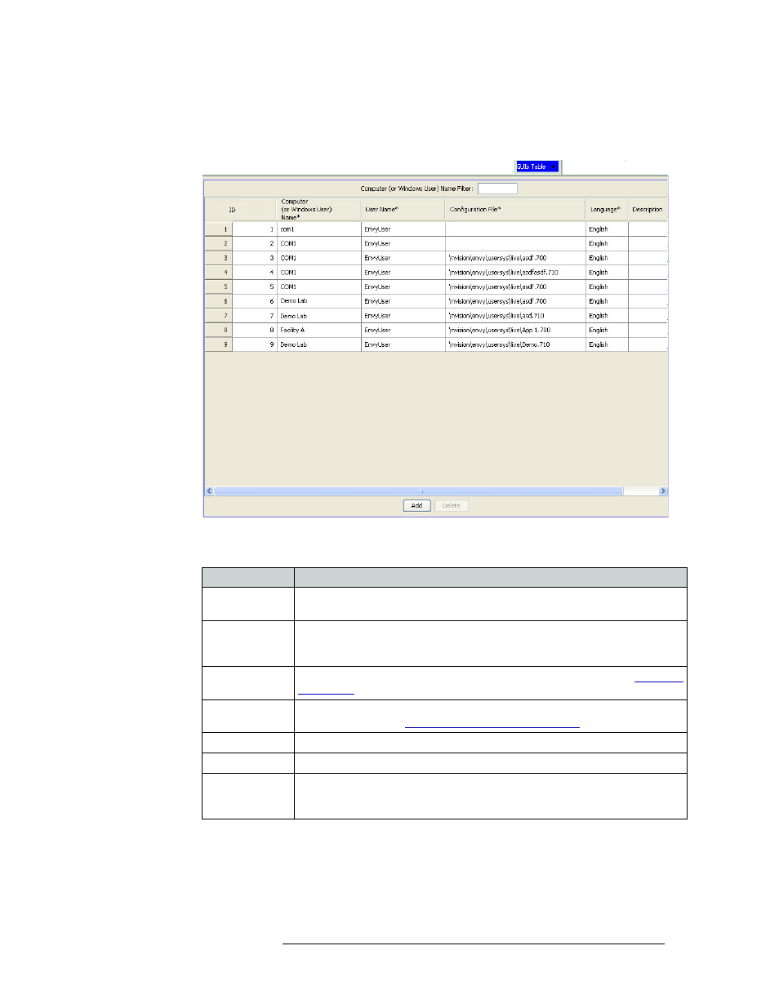Click the English language cell in row 9
779x1008 pixels.
607,344
